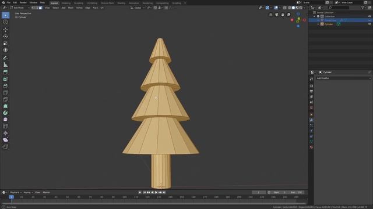The width and height of the screenshot is (373, 209).
Task: Switch to vertex select mode
Action: pos(33,8)
